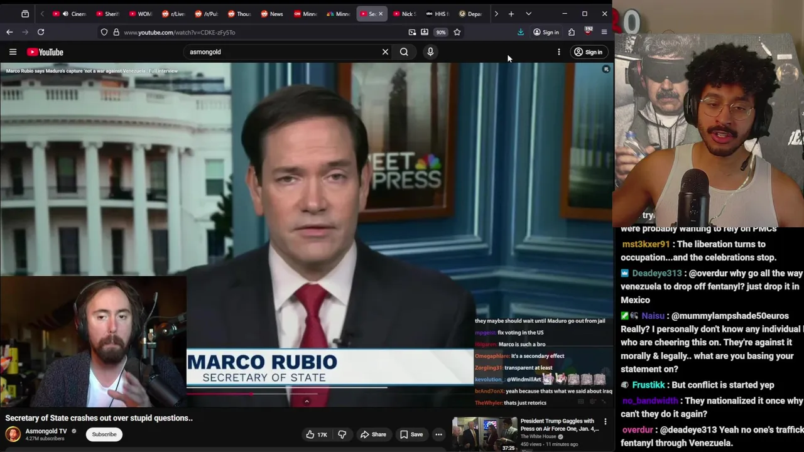Expand player controls with bottom chevron

point(307,401)
